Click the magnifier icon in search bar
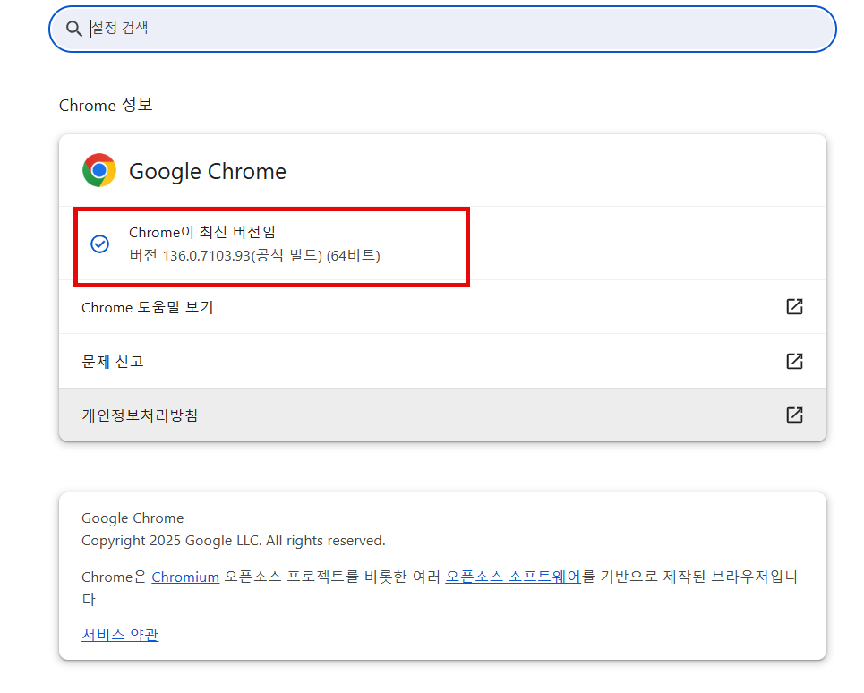 [x=73, y=29]
